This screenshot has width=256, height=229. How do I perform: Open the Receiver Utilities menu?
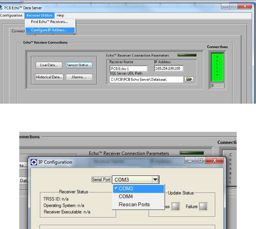point(40,15)
